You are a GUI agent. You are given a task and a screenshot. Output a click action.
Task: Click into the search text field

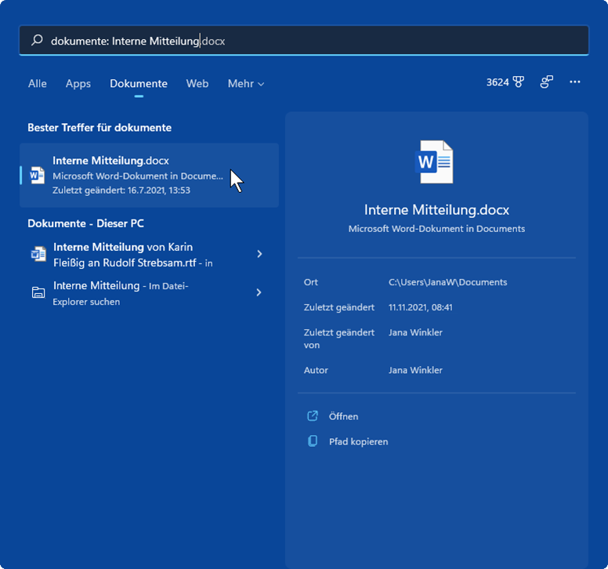(313, 41)
